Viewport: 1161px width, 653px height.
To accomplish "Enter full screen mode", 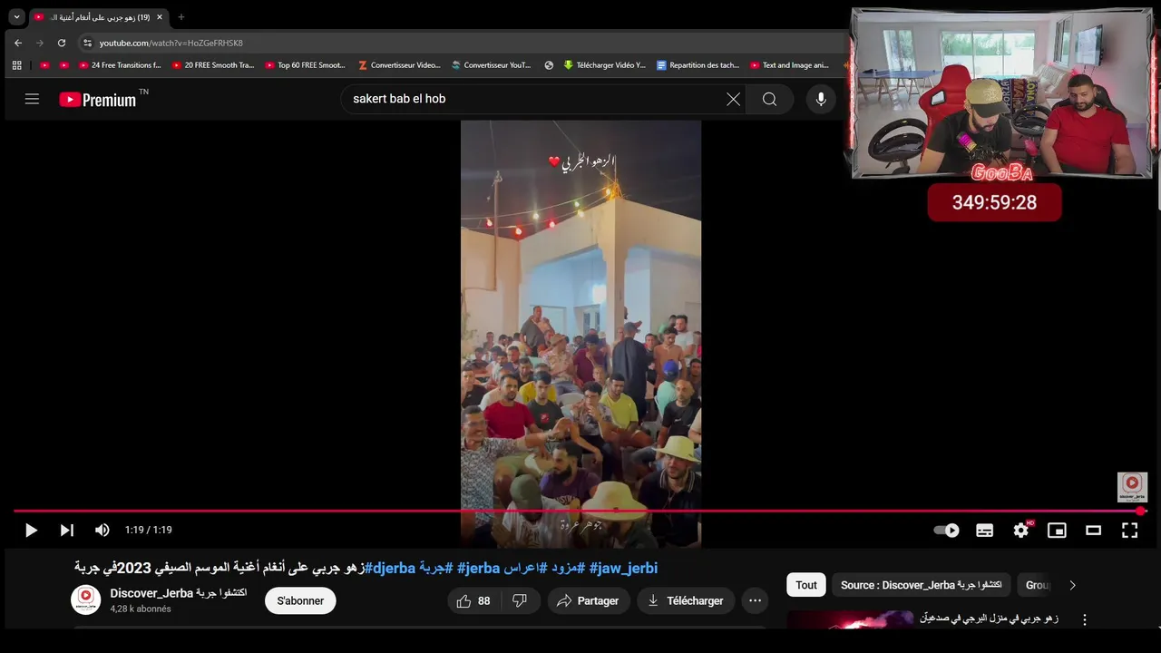I will [1129, 531].
